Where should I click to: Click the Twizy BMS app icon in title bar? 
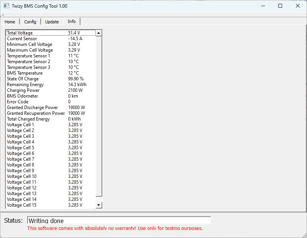(7, 6)
